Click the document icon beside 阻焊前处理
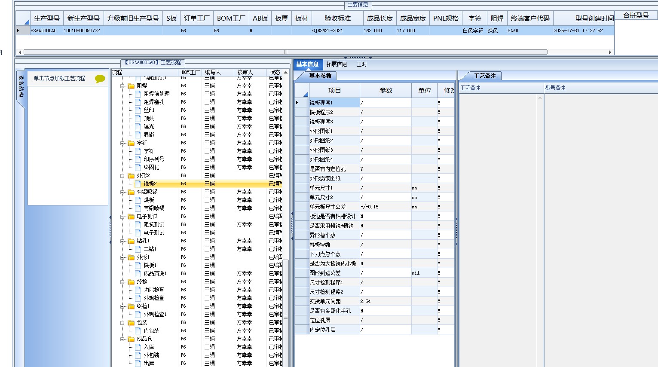This screenshot has height=367, width=658. coord(138,94)
